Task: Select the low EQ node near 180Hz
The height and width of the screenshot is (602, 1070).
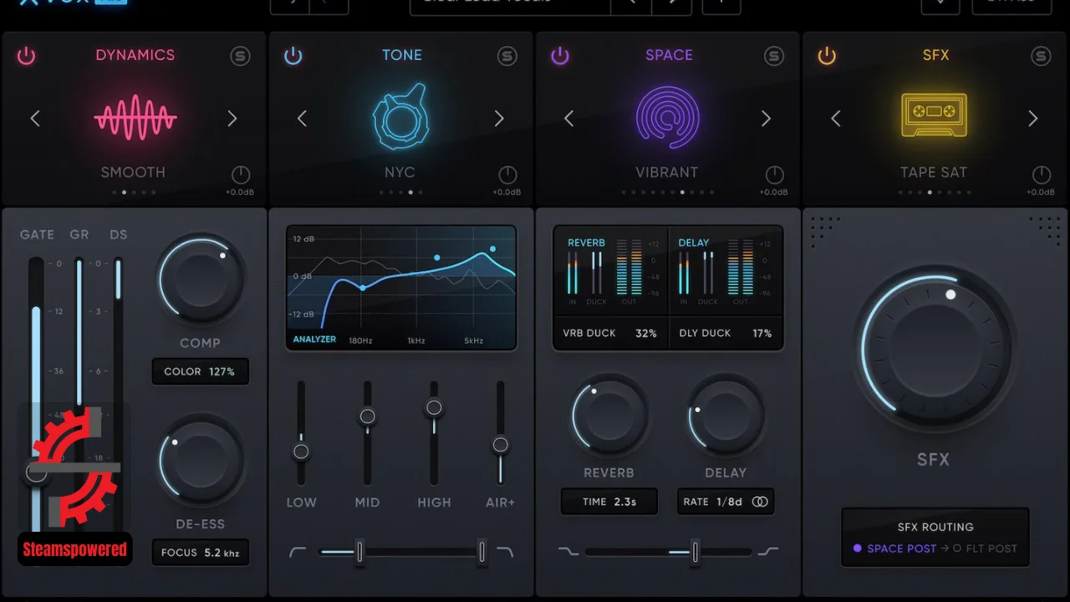Action: click(362, 288)
